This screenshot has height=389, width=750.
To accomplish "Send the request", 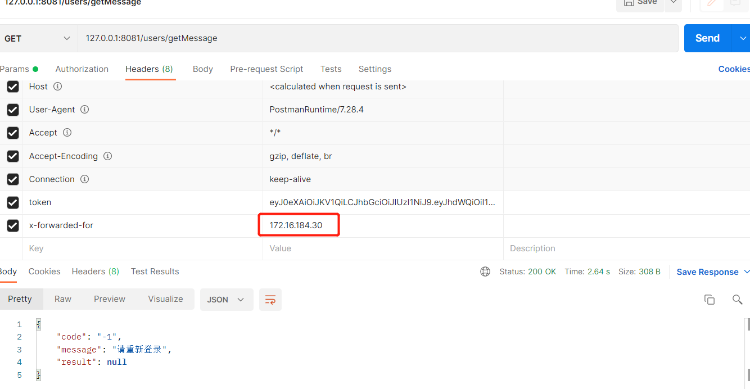I will pos(707,38).
